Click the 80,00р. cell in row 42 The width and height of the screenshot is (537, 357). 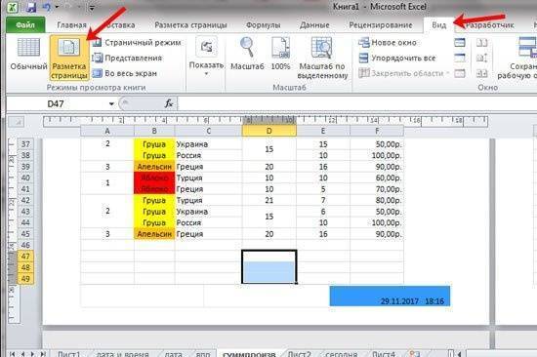click(377, 200)
